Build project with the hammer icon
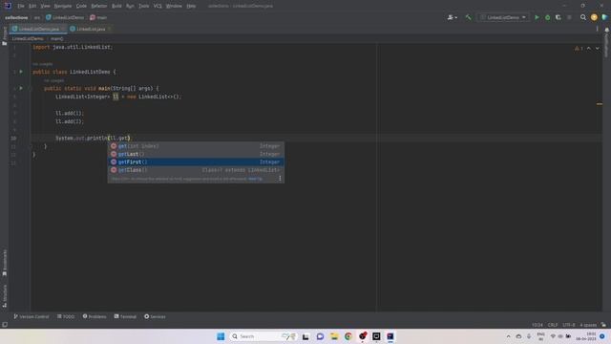 [x=469, y=17]
